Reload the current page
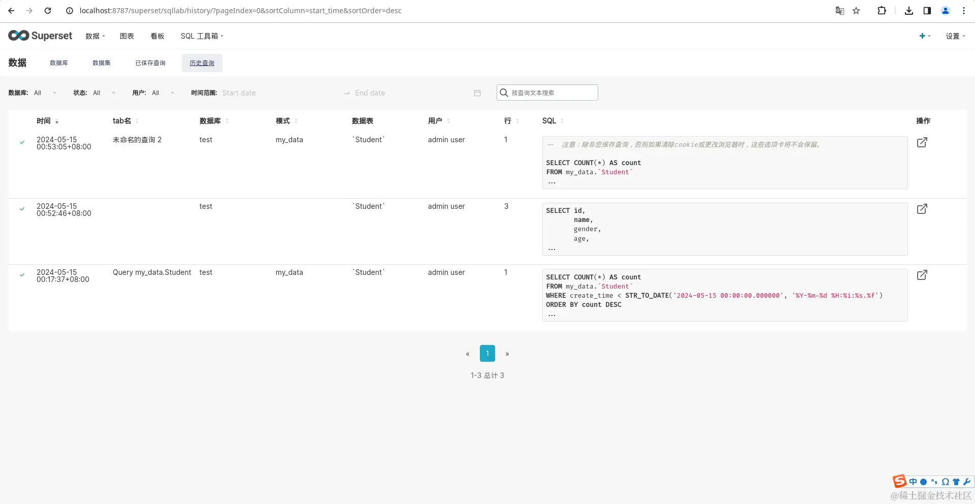This screenshot has width=975, height=504. (48, 11)
